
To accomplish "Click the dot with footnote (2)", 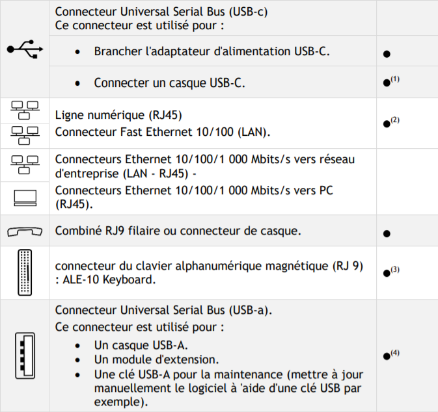I will 387,124.
